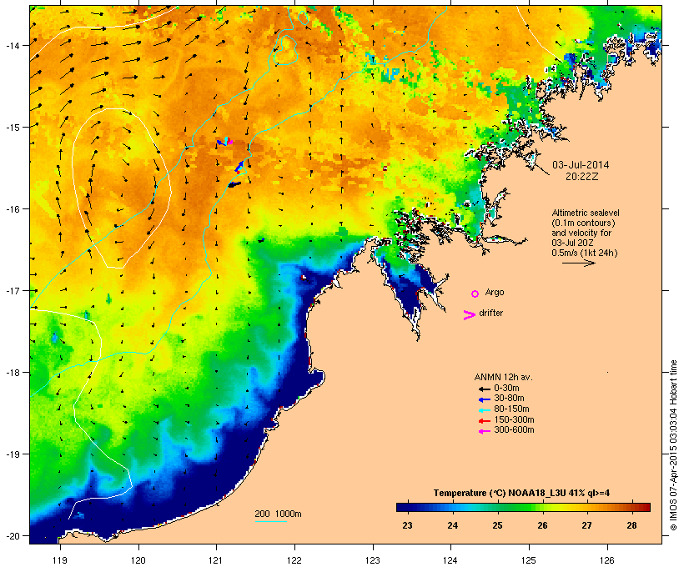Click the dark red end of the temperature colorbar
684x567 pixels.
point(645,507)
